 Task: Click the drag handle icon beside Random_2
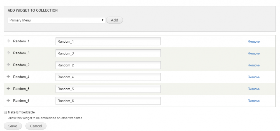click(8, 65)
